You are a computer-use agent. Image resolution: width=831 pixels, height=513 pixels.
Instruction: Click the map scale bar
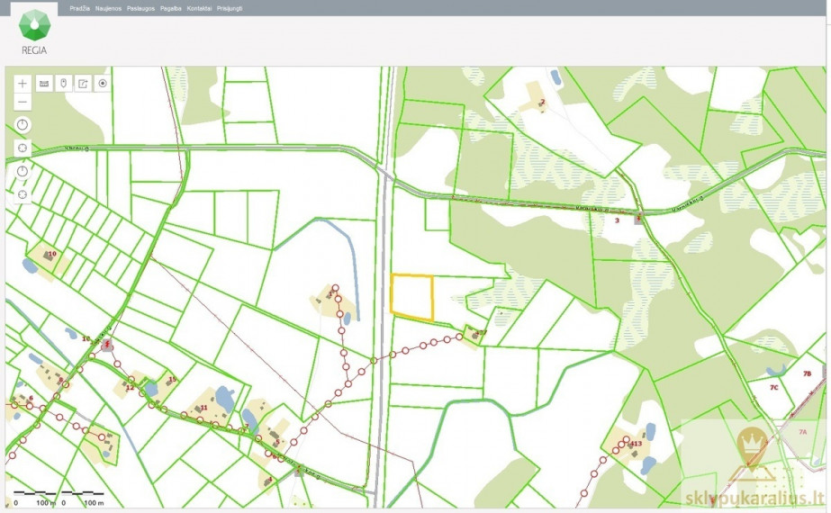coord(59,499)
